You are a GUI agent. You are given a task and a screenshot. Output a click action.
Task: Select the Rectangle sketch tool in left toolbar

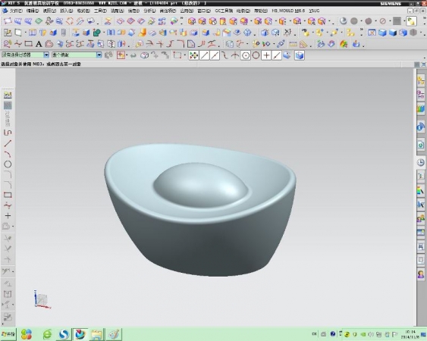[x=8, y=196]
